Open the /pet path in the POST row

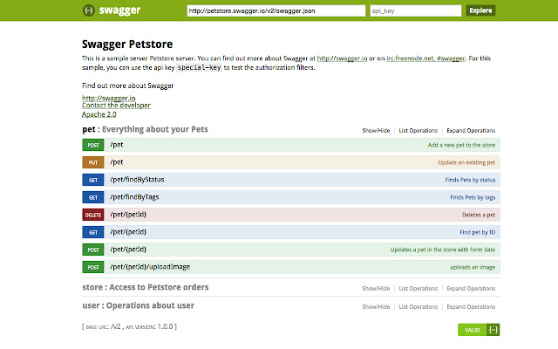(x=116, y=145)
